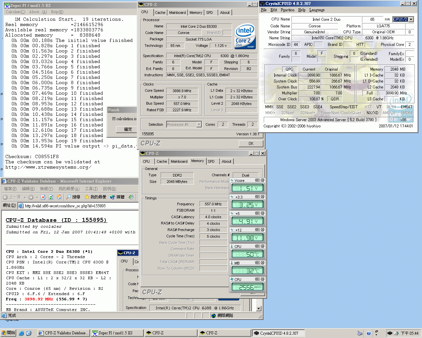Open settings of the Vcore monitor widget
This screenshot has height=338, width=422.
257,180
